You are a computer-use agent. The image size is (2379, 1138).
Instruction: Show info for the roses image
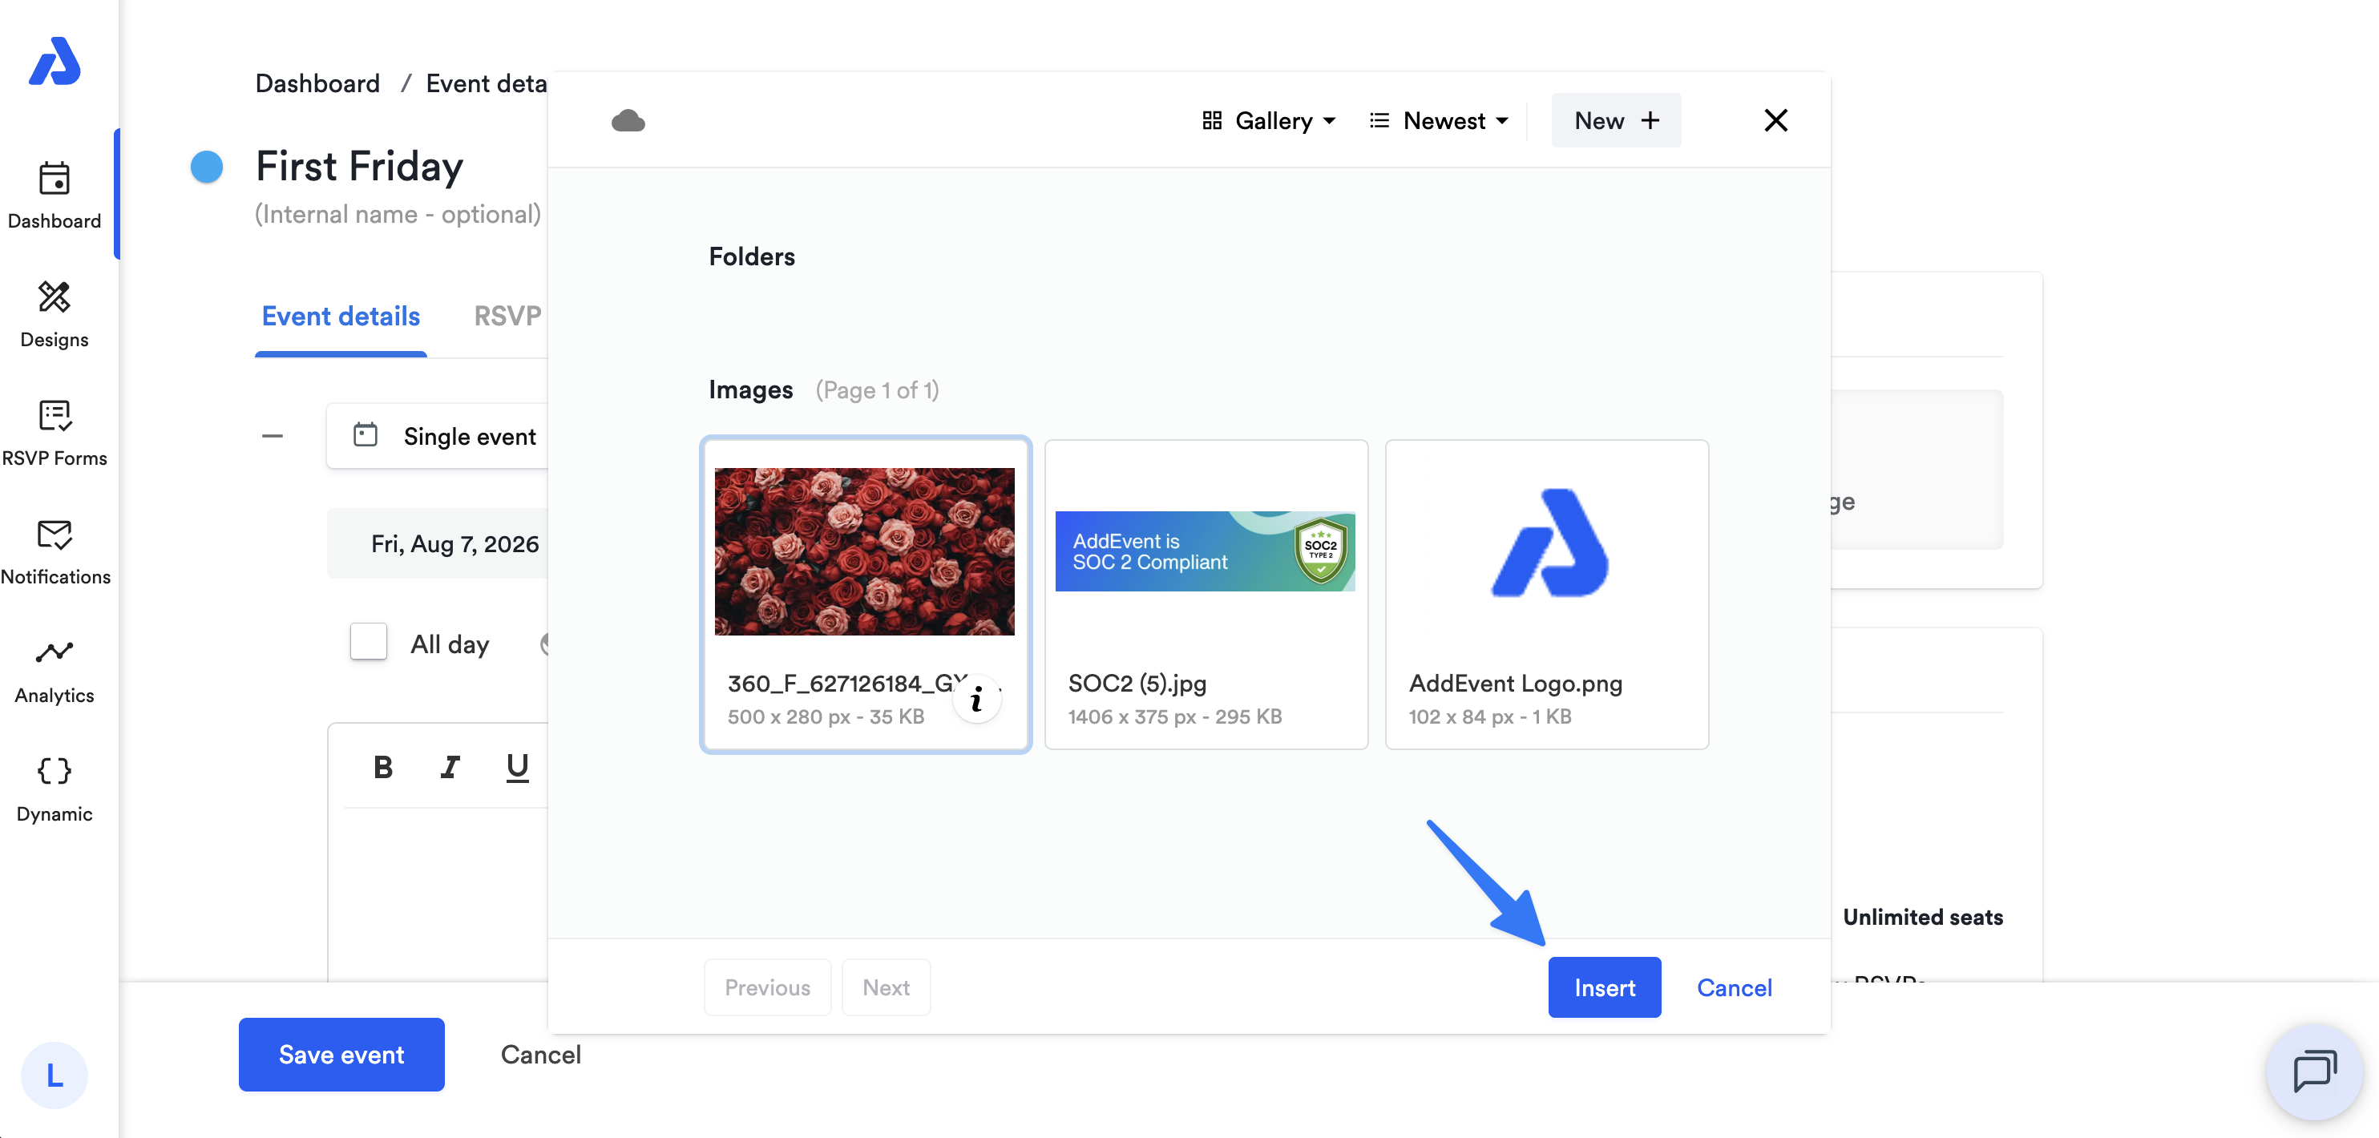(976, 700)
